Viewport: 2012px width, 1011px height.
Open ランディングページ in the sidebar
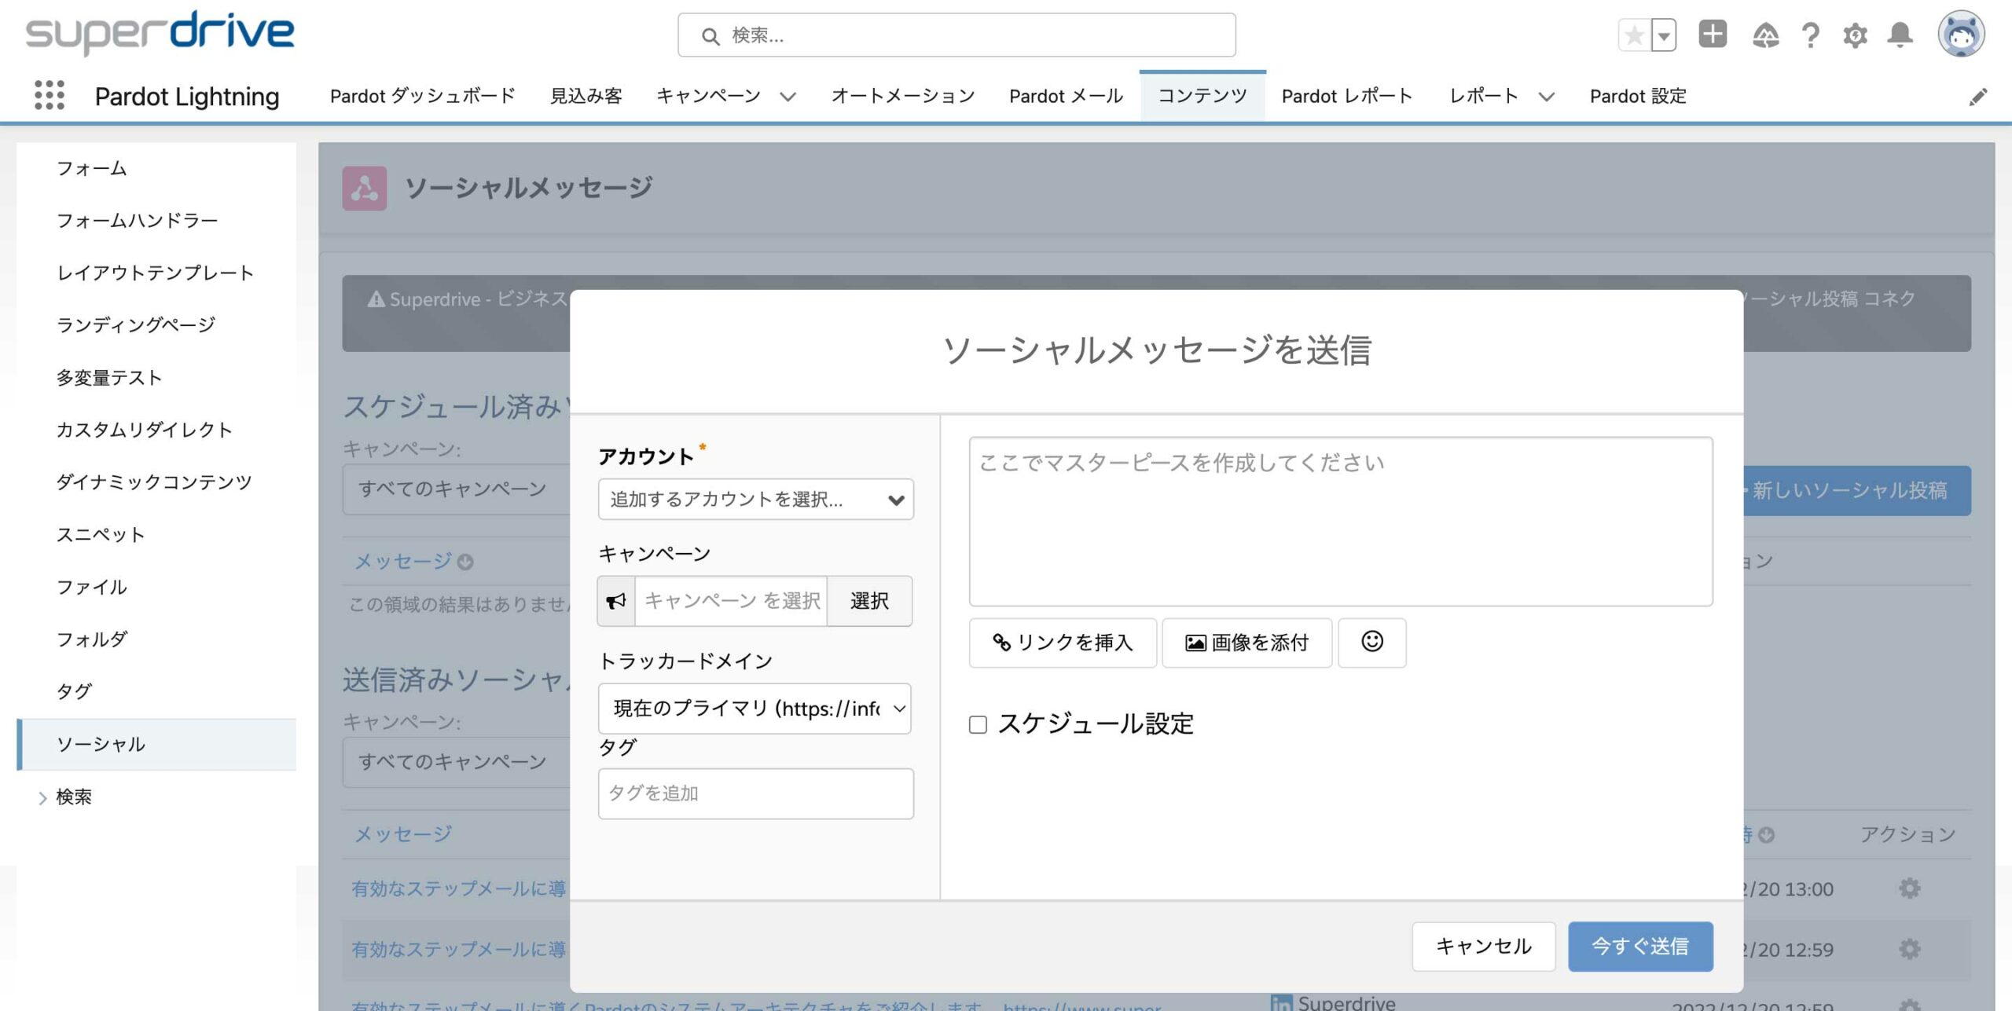tap(136, 324)
